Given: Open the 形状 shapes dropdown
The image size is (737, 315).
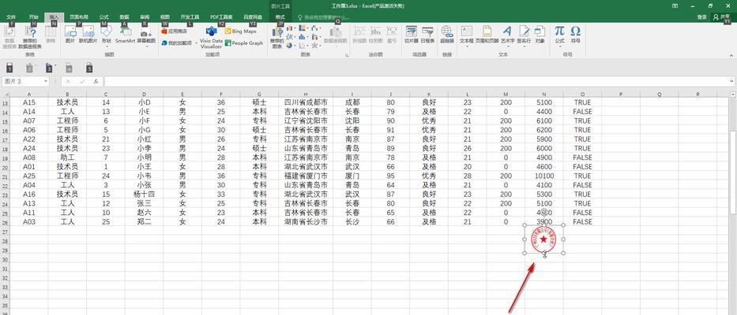Looking at the screenshot, I should point(106,36).
